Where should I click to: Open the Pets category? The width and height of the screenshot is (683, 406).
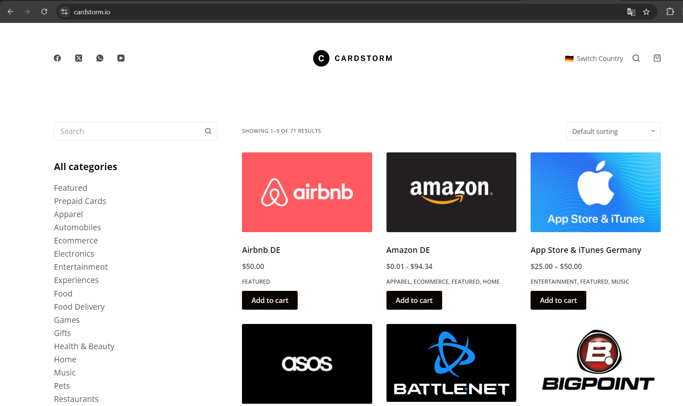click(x=62, y=386)
